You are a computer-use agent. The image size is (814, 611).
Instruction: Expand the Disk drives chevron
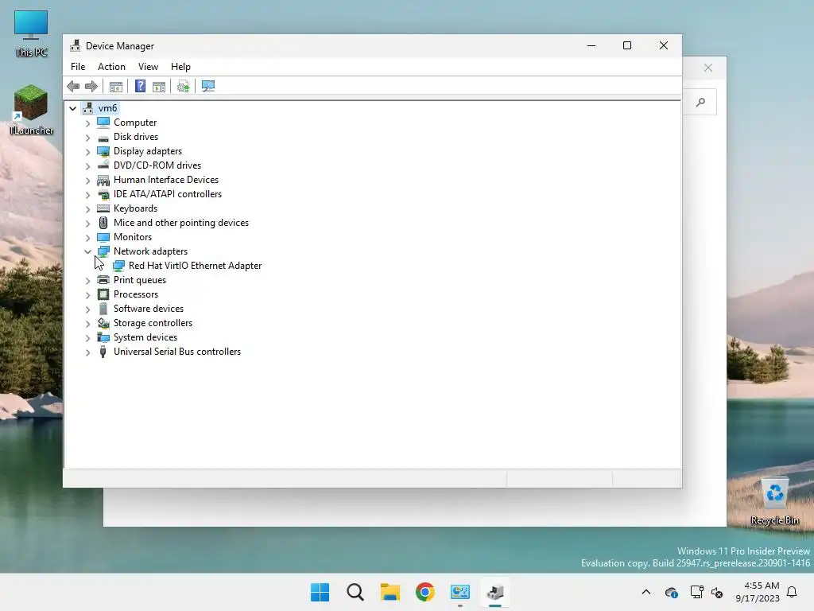point(87,137)
